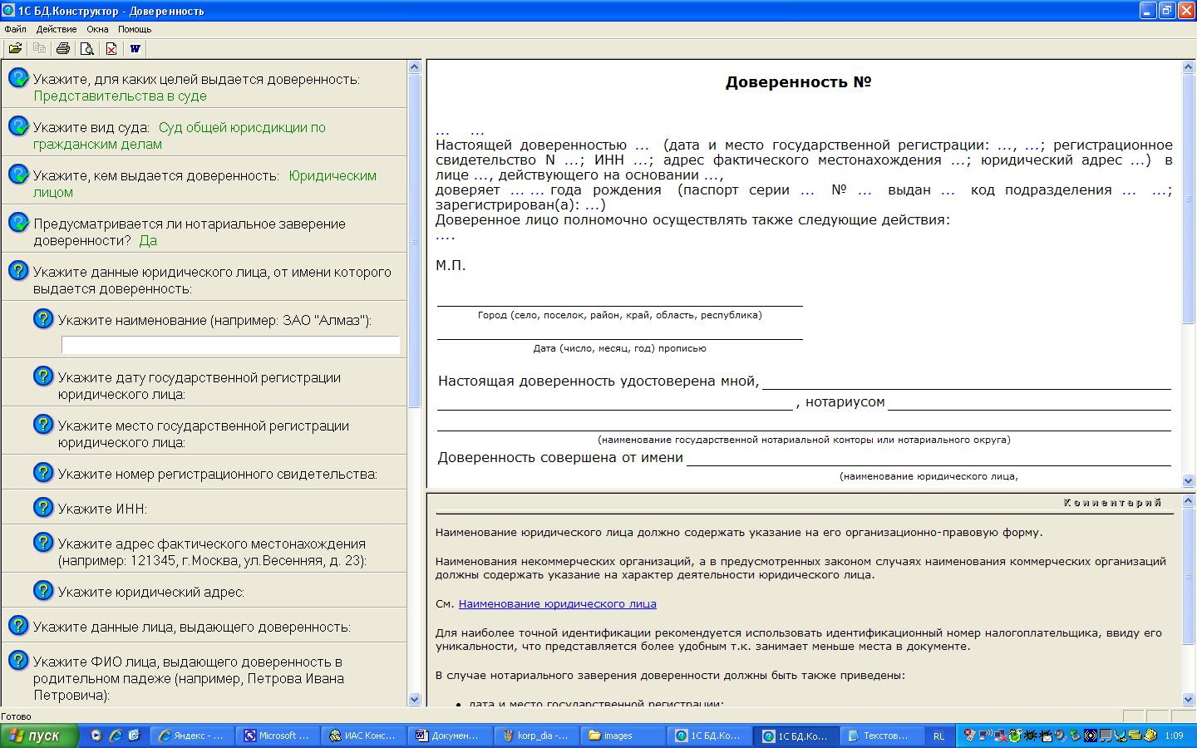Click the question icon for 'адрес фактического местонахождения'
1197x748 pixels.
click(43, 543)
